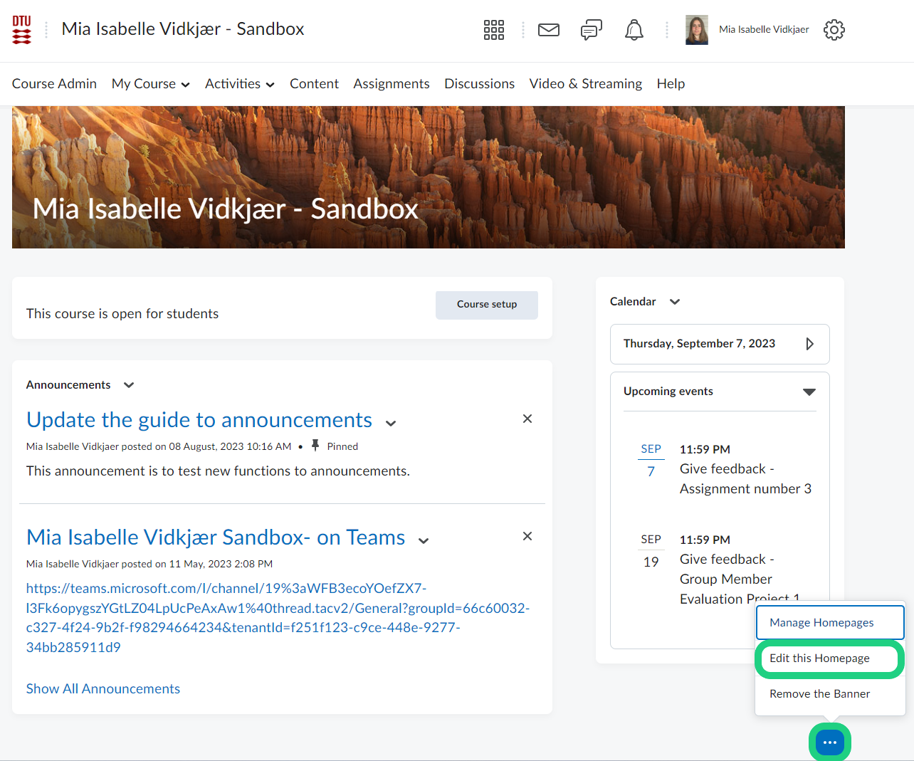Dismiss the 'Sandbox- on Teams' announcement
The height and width of the screenshot is (761, 914).
[x=527, y=536]
